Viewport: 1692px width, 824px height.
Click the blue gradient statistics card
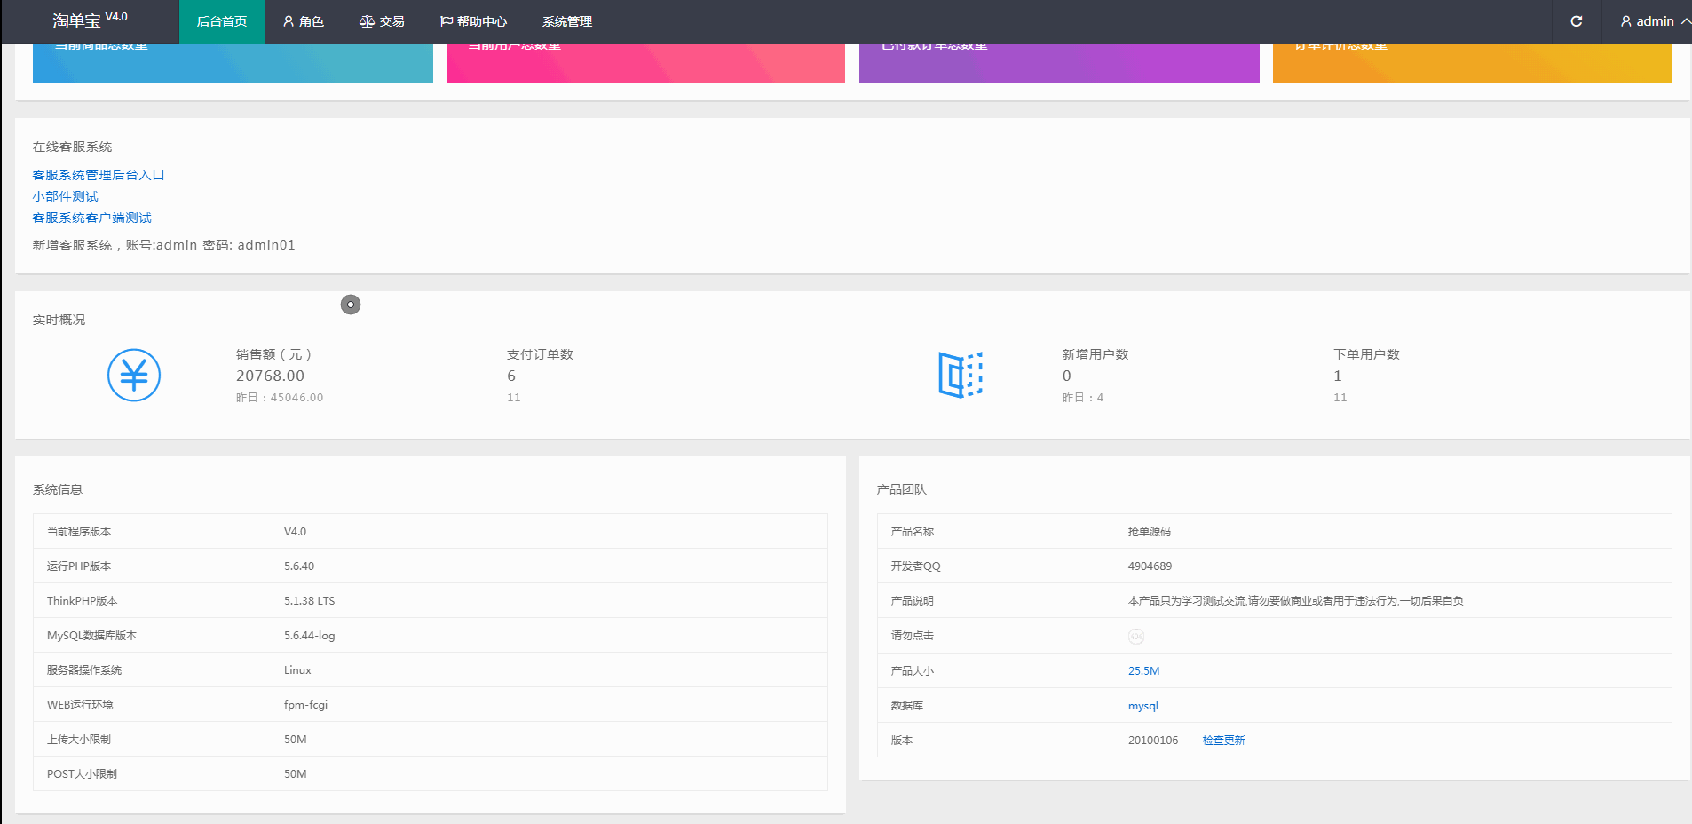coord(233,63)
